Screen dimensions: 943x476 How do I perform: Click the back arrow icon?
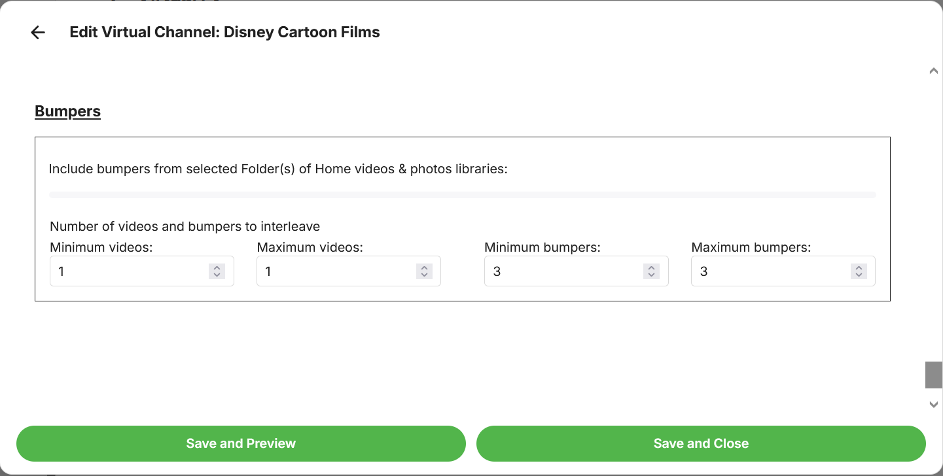[x=38, y=33]
